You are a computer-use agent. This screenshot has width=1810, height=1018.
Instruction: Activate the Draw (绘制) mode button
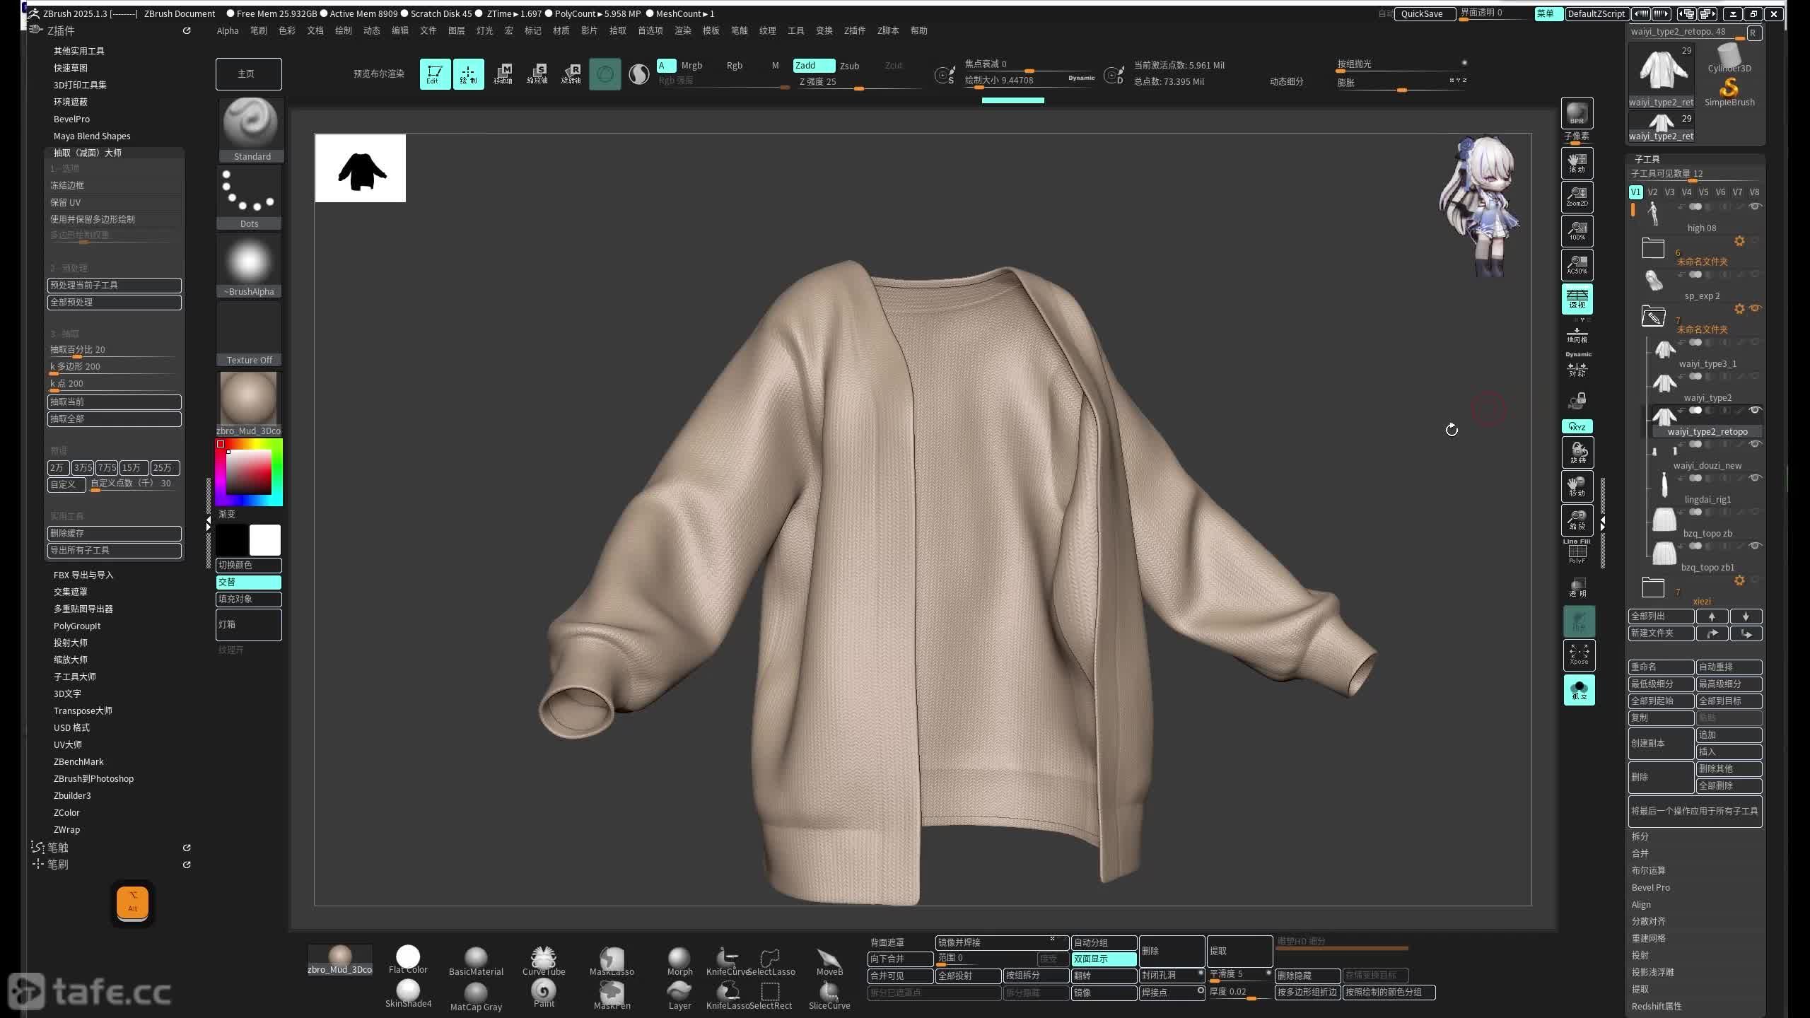click(468, 74)
